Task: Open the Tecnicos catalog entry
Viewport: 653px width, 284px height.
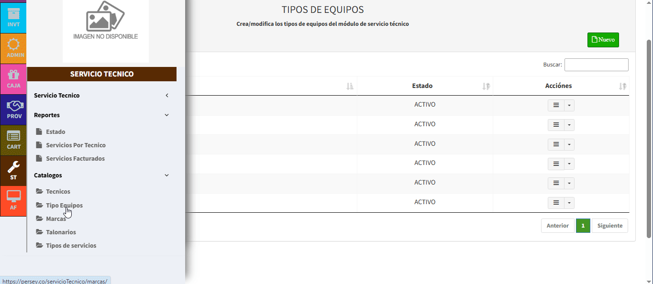Action: (x=58, y=192)
